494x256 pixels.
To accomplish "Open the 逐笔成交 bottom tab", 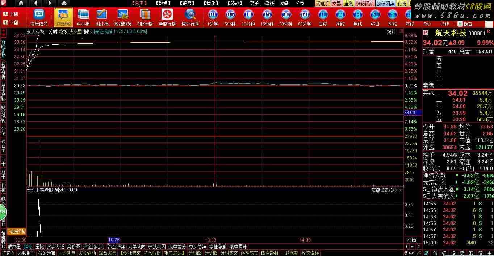I will (249, 253).
